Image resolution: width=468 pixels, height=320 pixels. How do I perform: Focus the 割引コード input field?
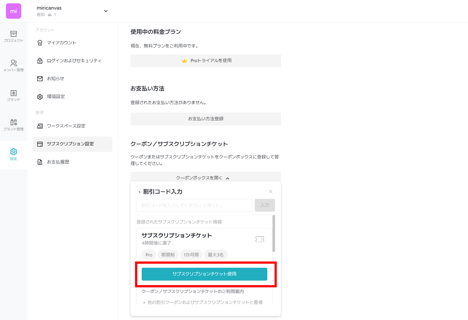[x=195, y=205]
